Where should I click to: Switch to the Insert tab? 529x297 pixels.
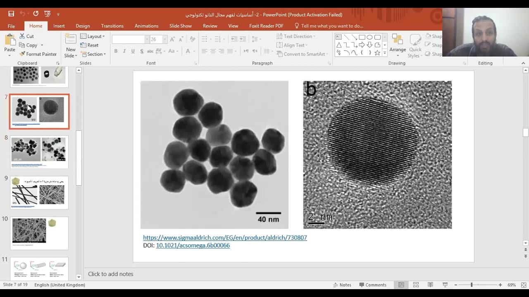[x=59, y=26]
